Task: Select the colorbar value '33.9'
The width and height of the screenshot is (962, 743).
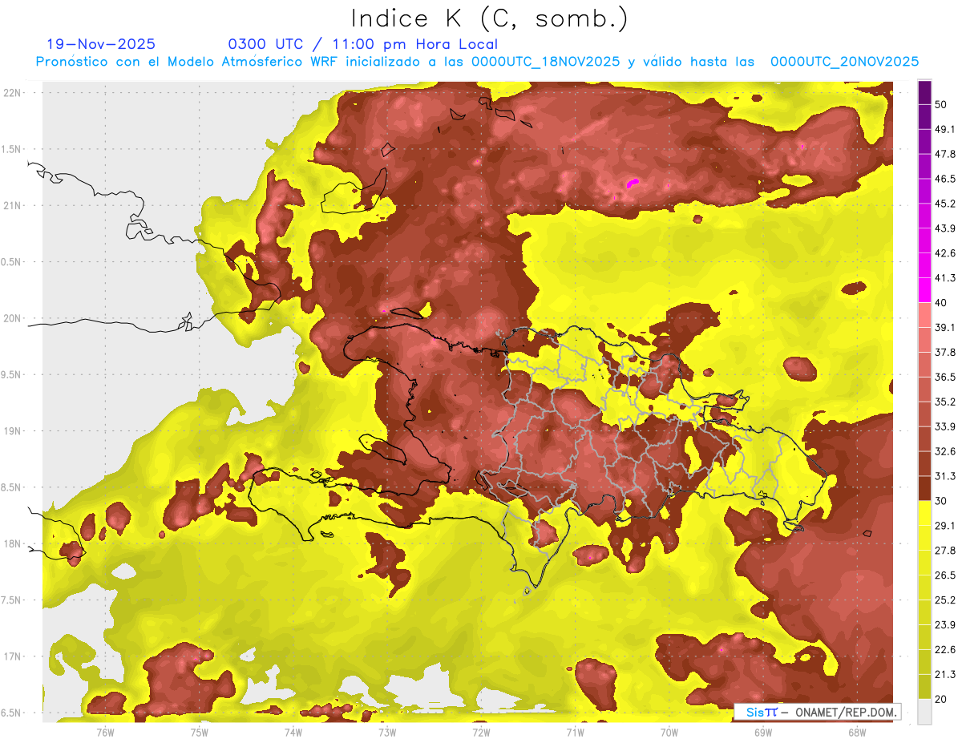Action: (x=945, y=426)
